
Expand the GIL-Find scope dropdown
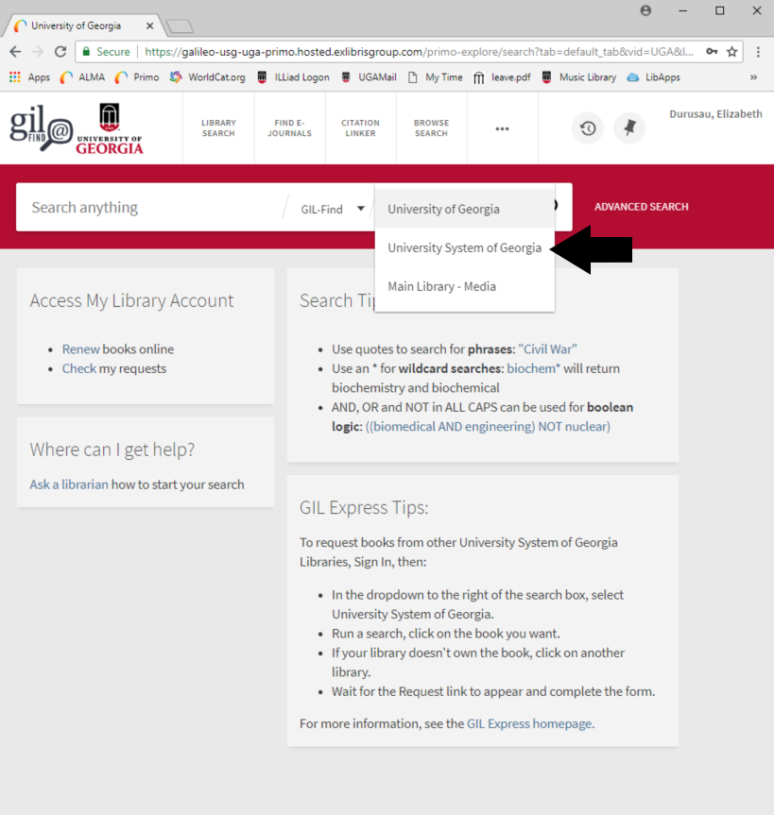click(333, 209)
